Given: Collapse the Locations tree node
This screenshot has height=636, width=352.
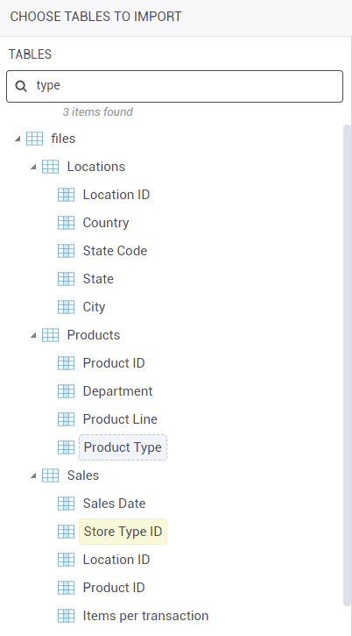Looking at the screenshot, I should (x=33, y=167).
